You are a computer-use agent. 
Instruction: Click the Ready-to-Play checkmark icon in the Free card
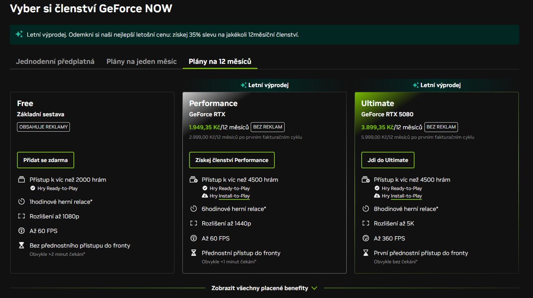coord(33,188)
